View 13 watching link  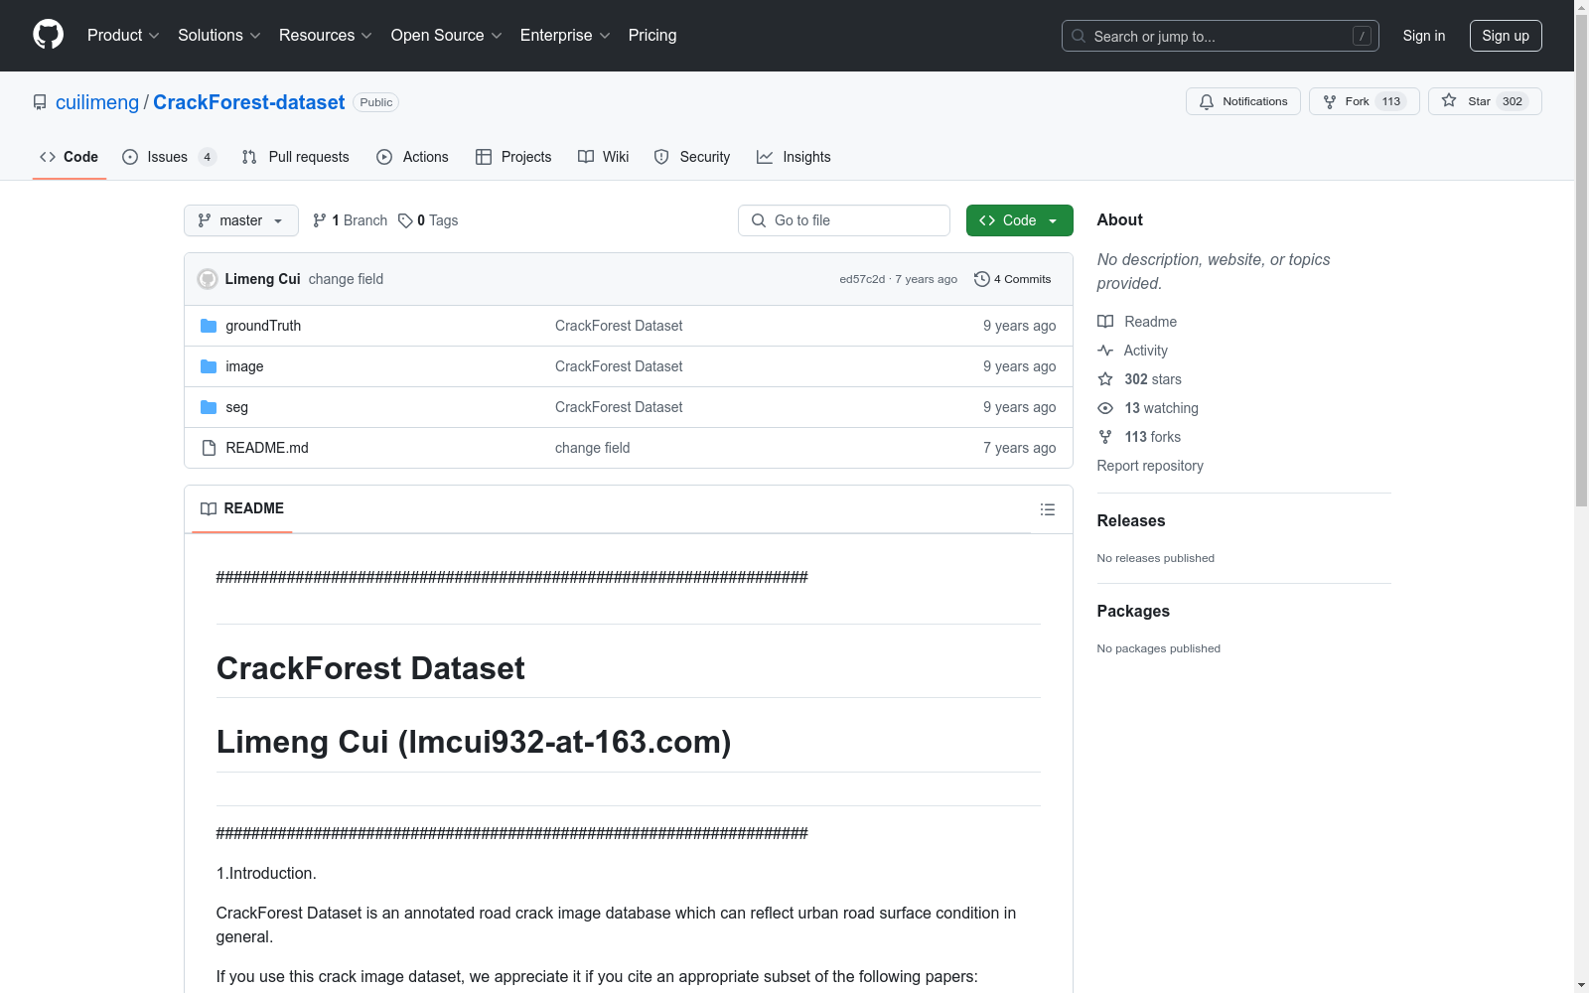pos(1148,408)
